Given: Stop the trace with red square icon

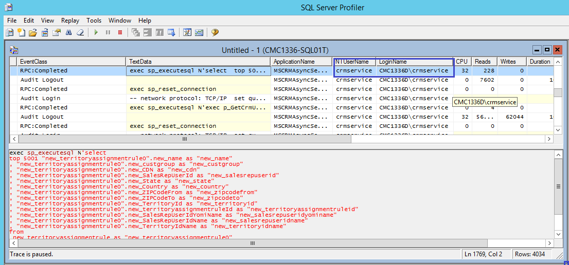Looking at the screenshot, I should coord(120,32).
